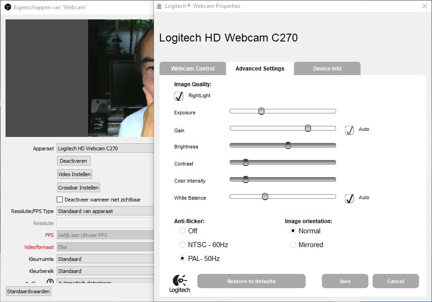432x302 pixels.
Task: Click the OBS logo icon in title bar
Action: (8, 7)
